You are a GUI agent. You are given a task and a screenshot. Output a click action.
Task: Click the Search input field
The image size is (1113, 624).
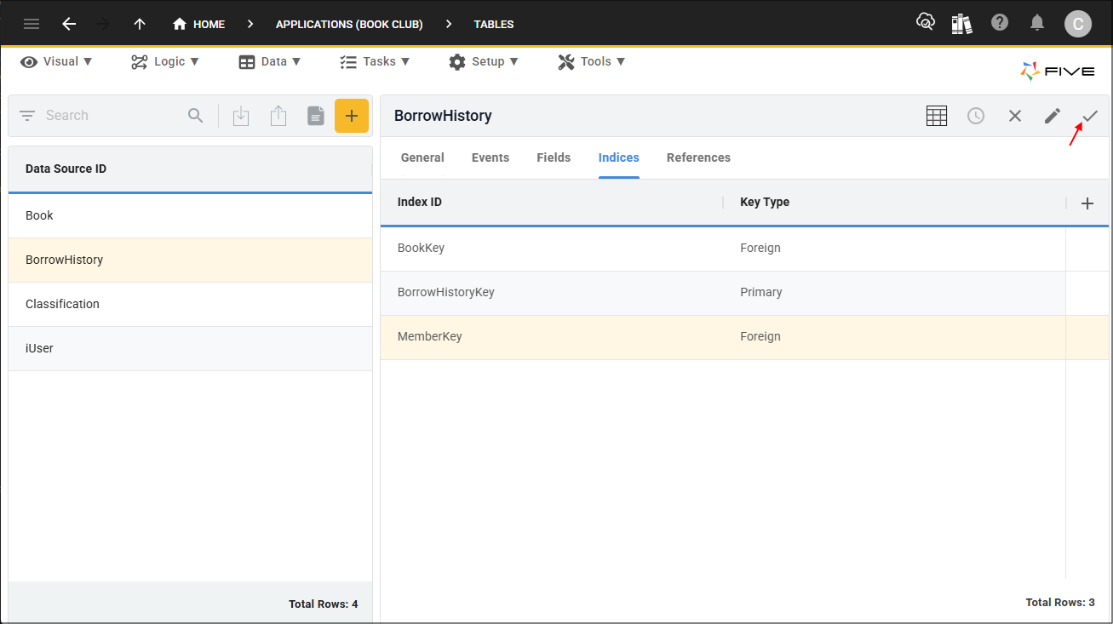(x=111, y=116)
